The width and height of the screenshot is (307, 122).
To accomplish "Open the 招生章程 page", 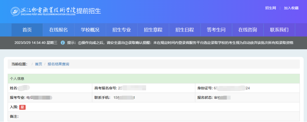I will coord(153,30).
